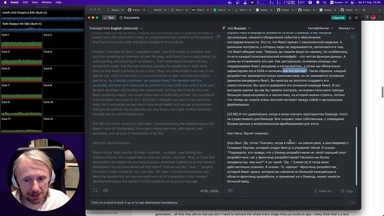Open the DeepL menu bar item

(x=14, y=2)
